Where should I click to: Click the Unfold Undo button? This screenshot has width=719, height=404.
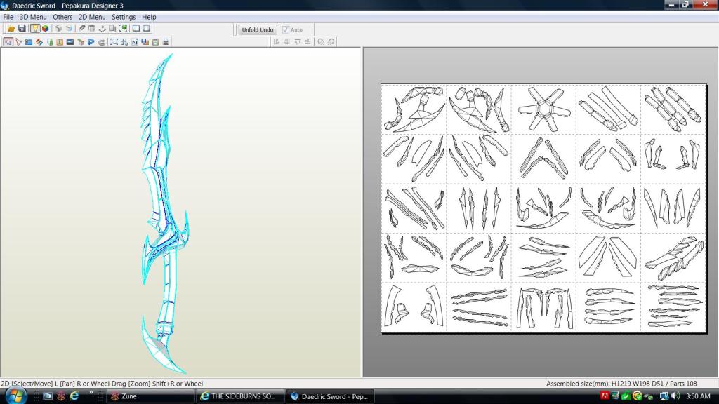257,29
